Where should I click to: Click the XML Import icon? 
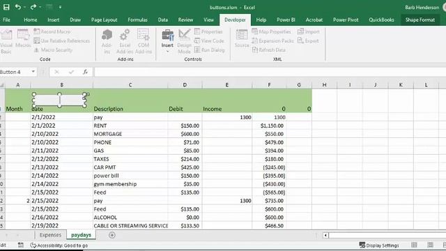(x=309, y=31)
